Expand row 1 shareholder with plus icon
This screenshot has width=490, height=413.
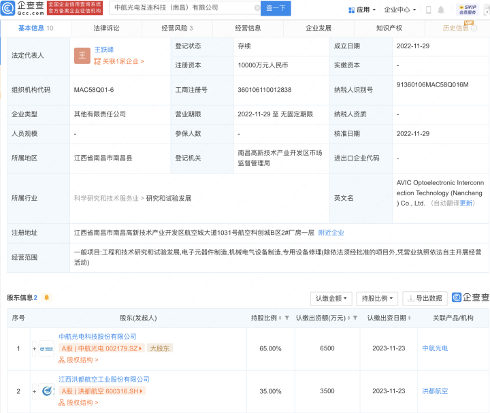point(35,348)
